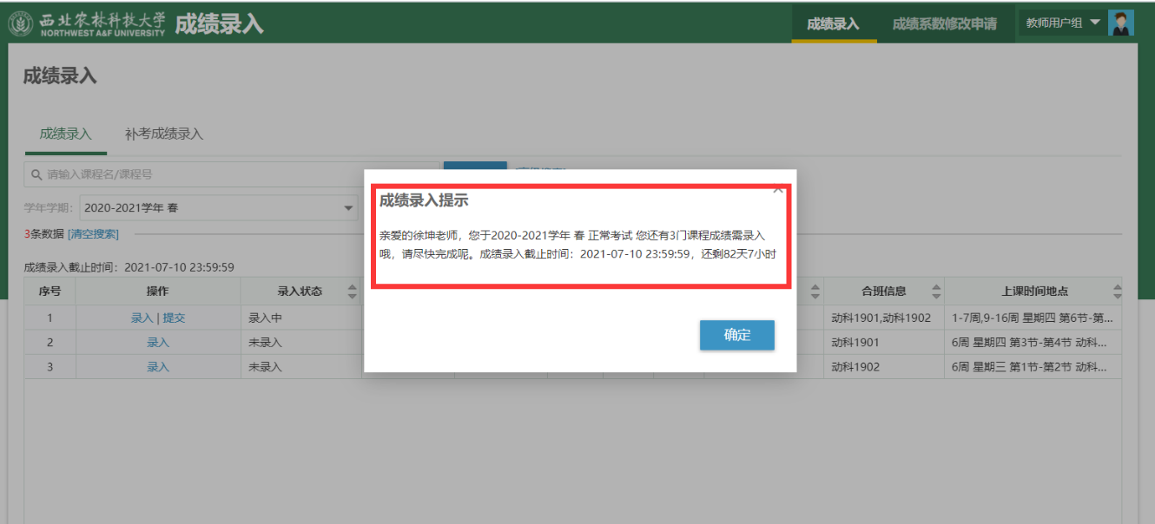Image resolution: width=1155 pixels, height=524 pixels.
Task: Click the magnifier icon in the search box
Action: (36, 174)
